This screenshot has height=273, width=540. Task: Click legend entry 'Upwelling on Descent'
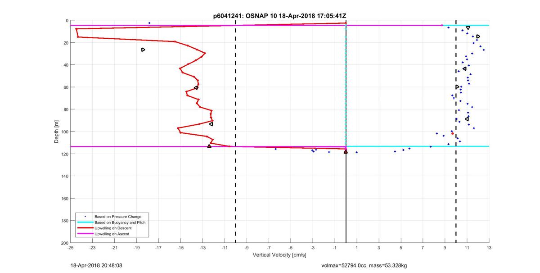pyautogui.click(x=113, y=228)
